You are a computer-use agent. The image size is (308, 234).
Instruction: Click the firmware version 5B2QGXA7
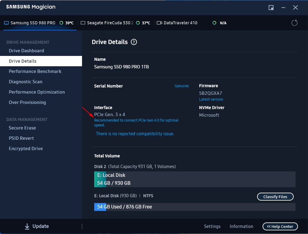[x=210, y=93]
